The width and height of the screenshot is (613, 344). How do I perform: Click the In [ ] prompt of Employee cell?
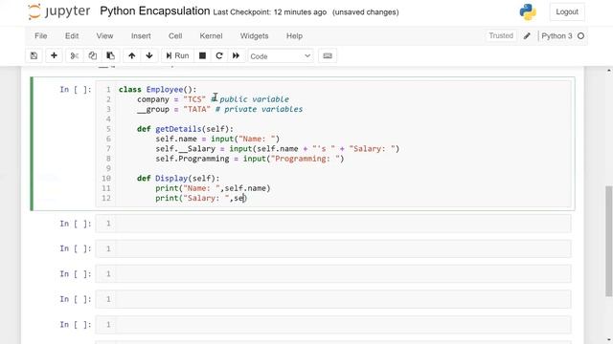coord(76,89)
